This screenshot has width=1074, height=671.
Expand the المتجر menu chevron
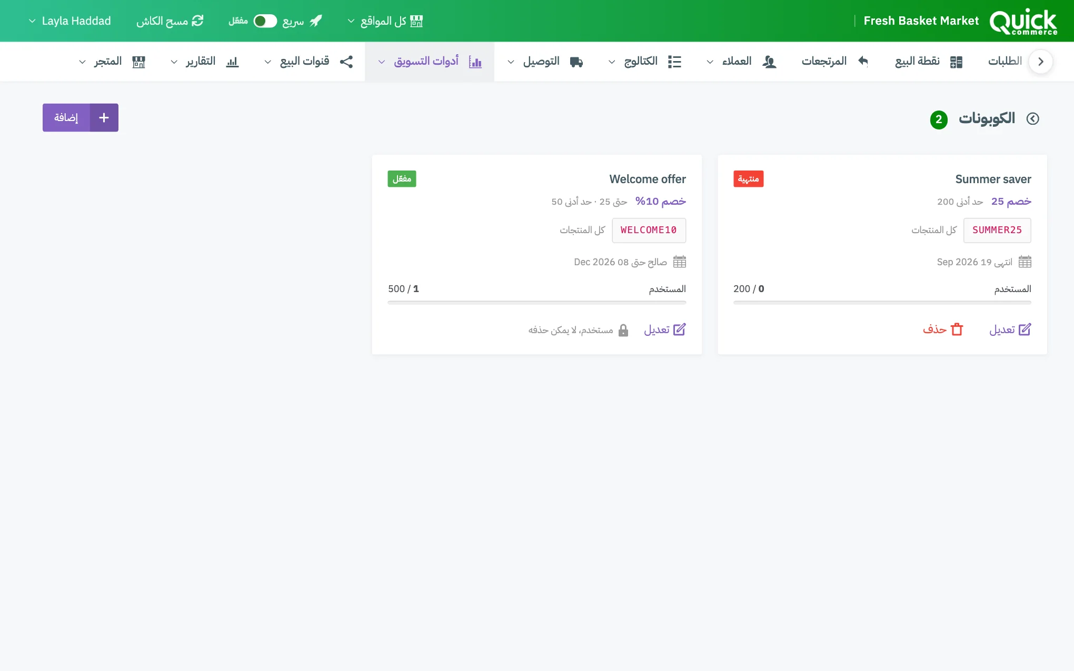(x=82, y=62)
